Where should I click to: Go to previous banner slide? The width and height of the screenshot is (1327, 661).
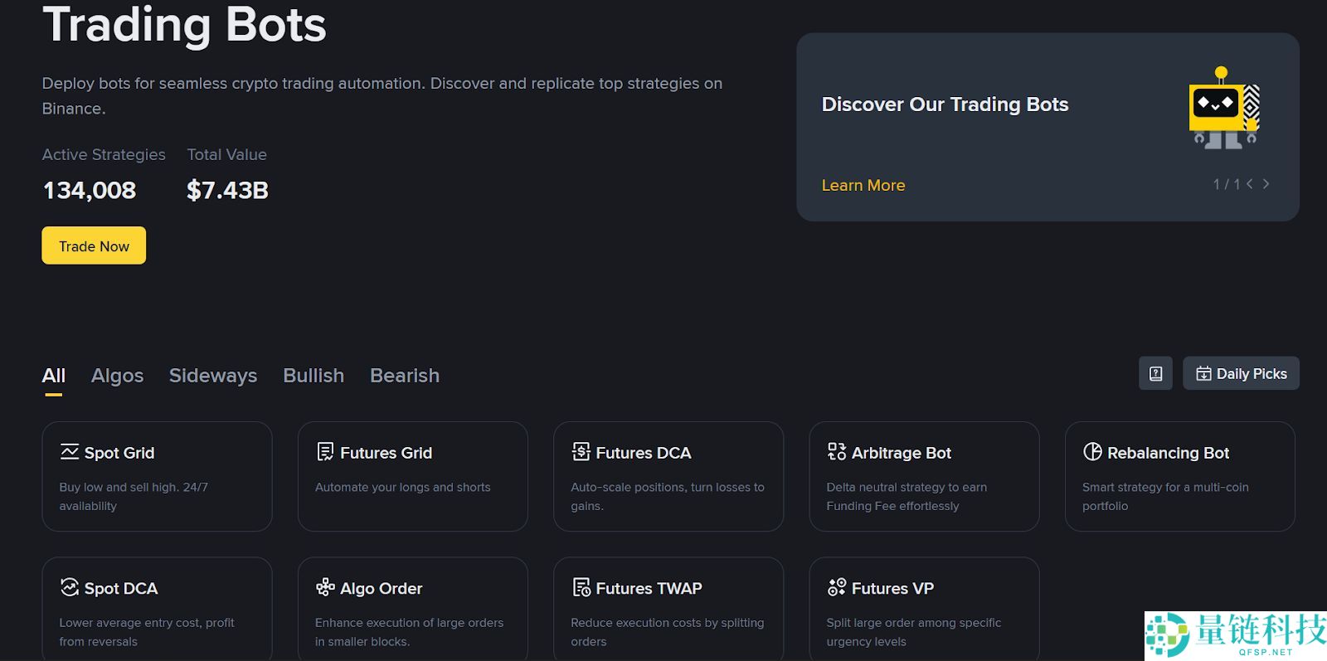point(1250,184)
